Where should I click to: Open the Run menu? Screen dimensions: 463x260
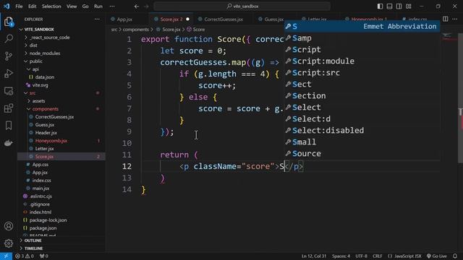click(98, 6)
